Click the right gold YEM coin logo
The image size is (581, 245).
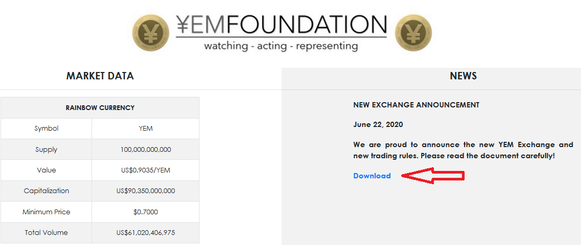[x=414, y=33]
